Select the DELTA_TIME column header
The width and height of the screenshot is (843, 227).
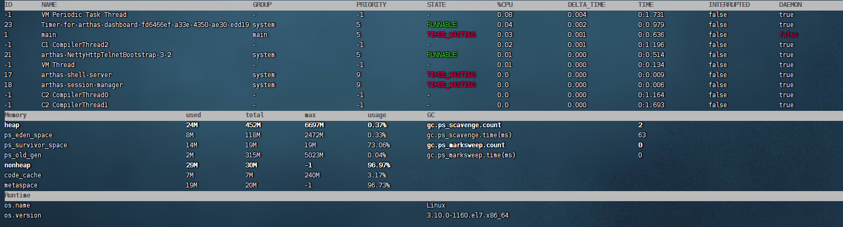coord(586,5)
